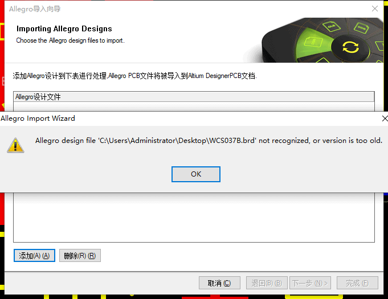Click the 下一步(N) next button
388x299 pixels.
(x=310, y=283)
